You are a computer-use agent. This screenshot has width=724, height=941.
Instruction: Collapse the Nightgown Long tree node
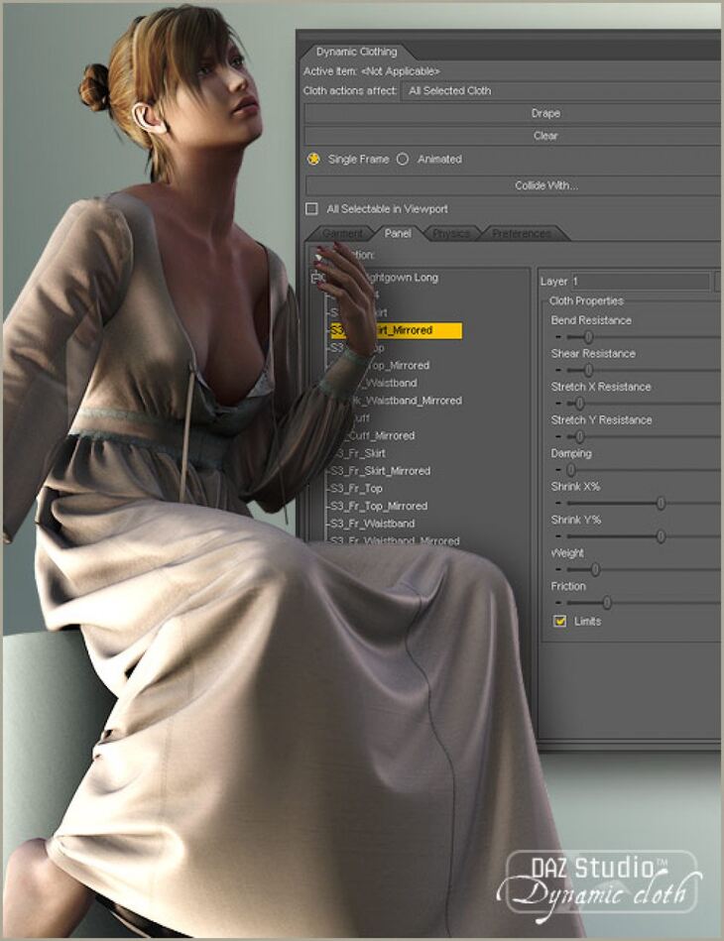[x=317, y=279]
